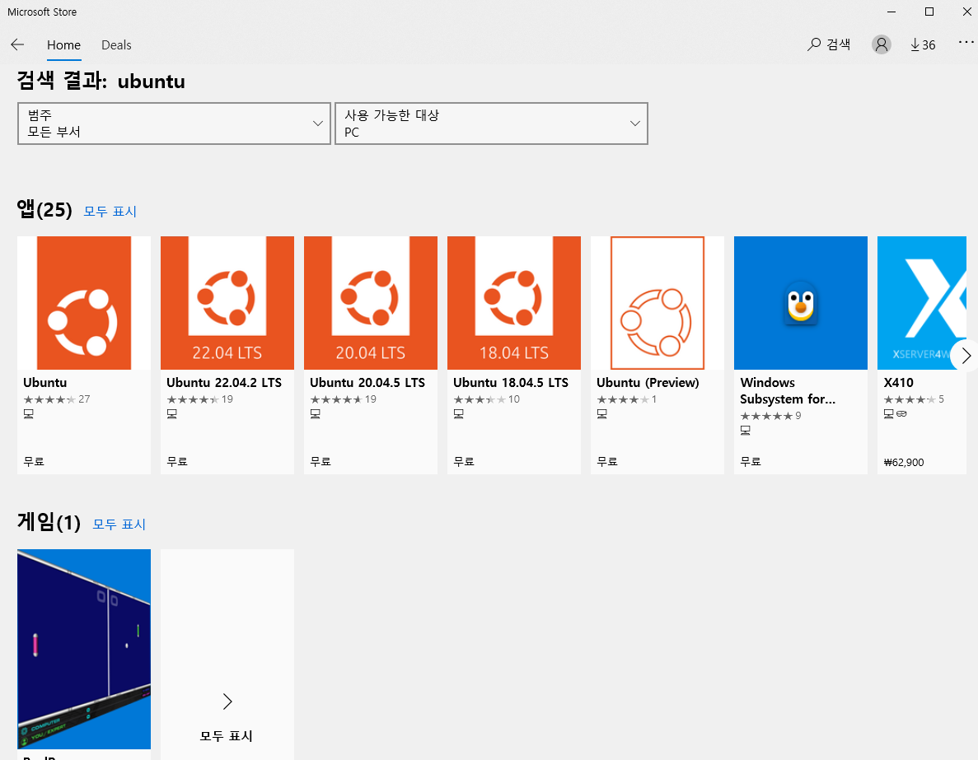Open the Ubuntu (Preview) outlined logo tile
This screenshot has height=760, width=978.
(657, 303)
